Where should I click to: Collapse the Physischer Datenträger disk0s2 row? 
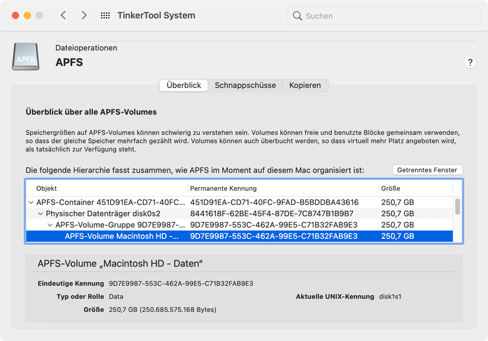coord(40,214)
